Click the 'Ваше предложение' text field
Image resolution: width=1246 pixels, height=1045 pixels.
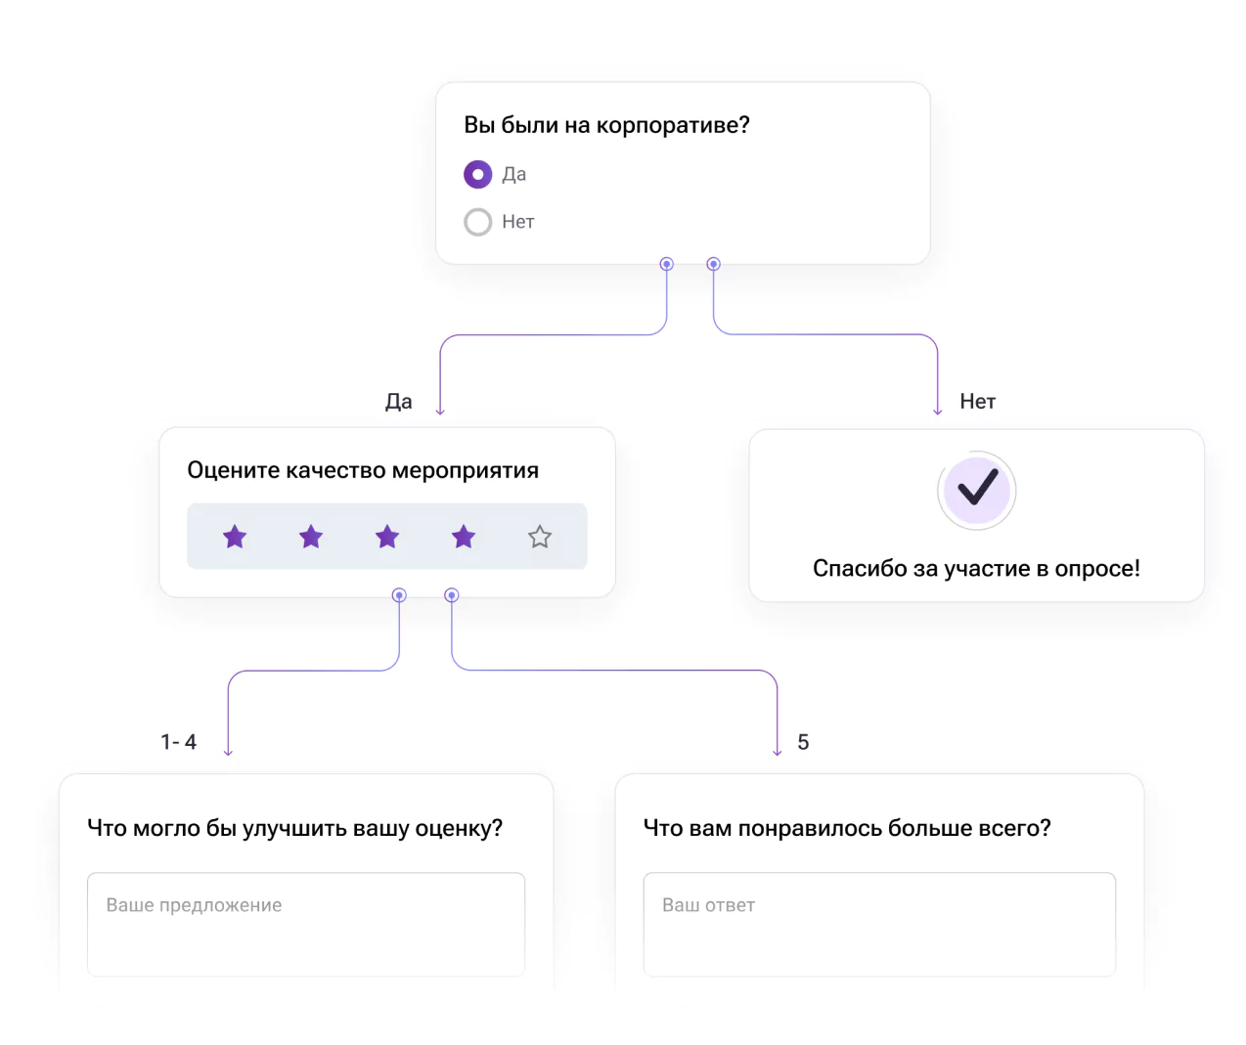pos(306,924)
